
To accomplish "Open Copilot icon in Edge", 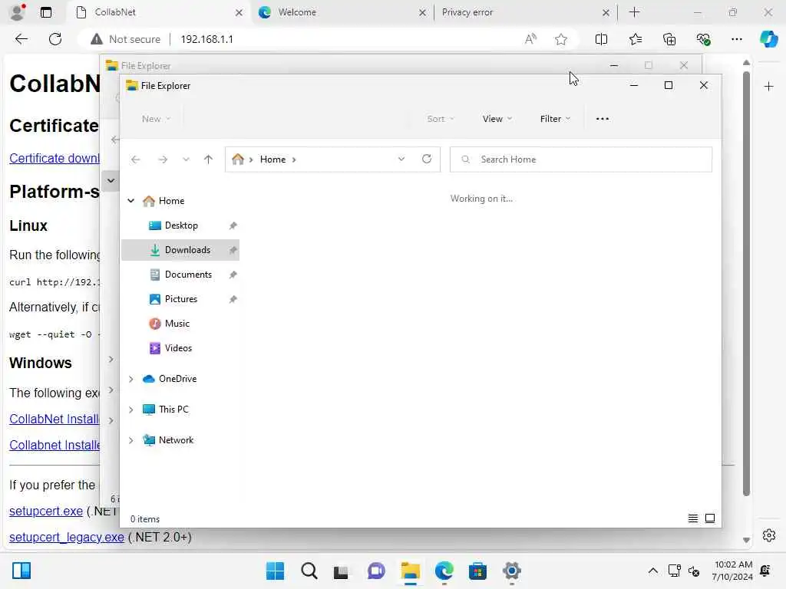I will coord(768,39).
